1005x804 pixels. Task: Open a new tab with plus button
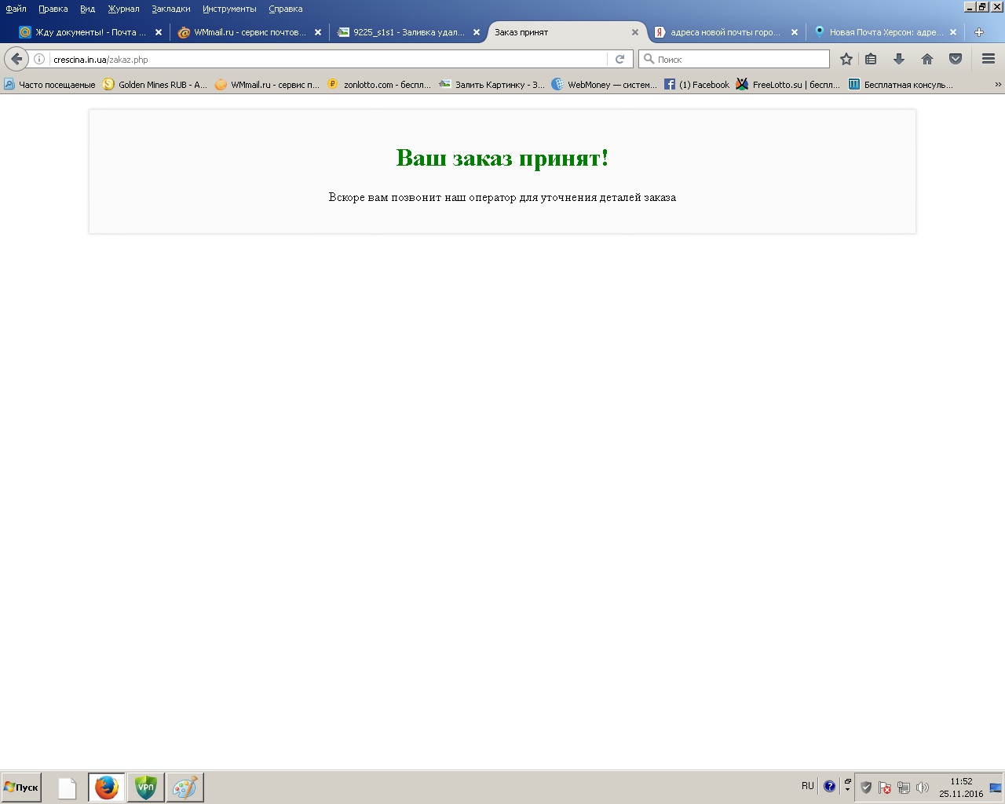tap(979, 32)
